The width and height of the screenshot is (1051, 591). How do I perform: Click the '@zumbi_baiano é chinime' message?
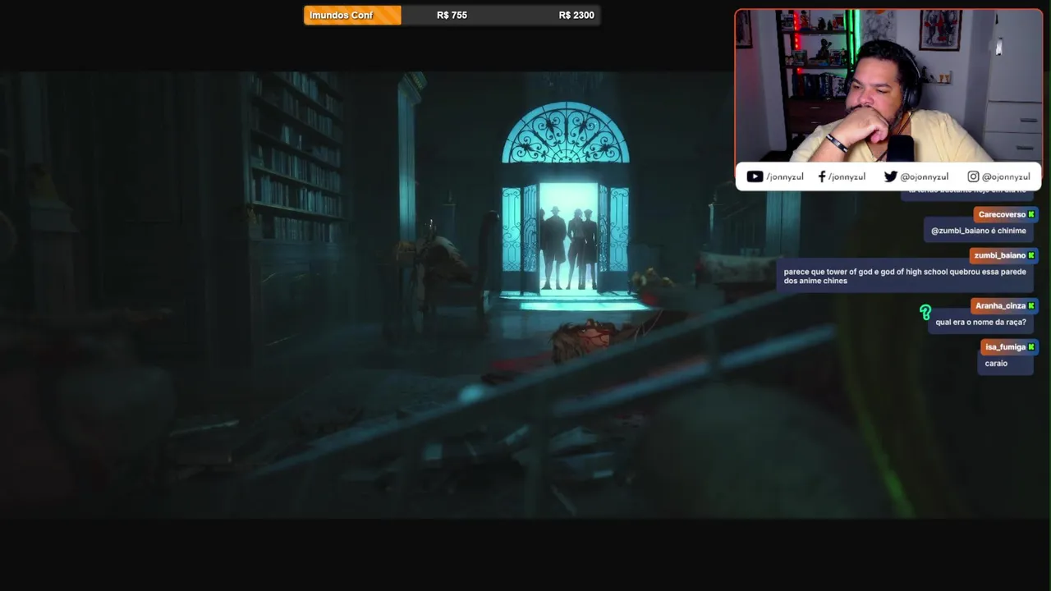tap(978, 231)
